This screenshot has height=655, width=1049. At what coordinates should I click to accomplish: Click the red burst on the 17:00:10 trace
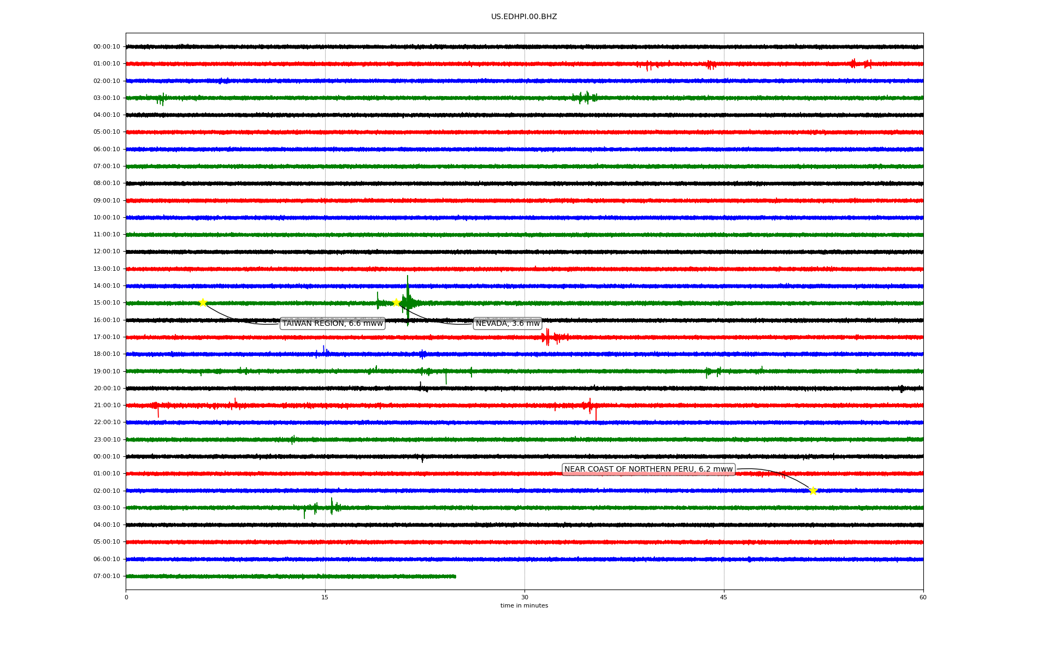[547, 337]
